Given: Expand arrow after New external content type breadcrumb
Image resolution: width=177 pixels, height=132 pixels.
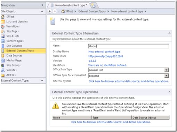Looking at the screenshot, I should (x=145, y=11).
